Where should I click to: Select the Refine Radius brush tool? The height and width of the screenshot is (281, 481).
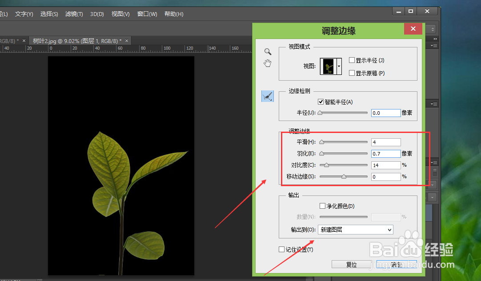pos(268,96)
